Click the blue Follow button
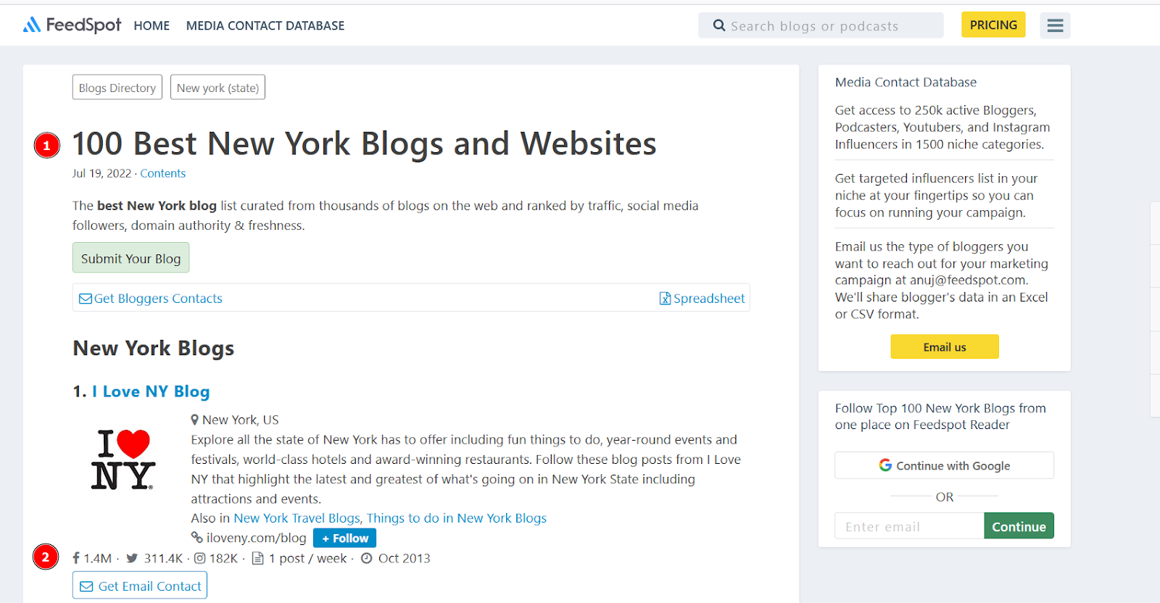Viewport: 1160px width, 603px height. click(x=344, y=538)
